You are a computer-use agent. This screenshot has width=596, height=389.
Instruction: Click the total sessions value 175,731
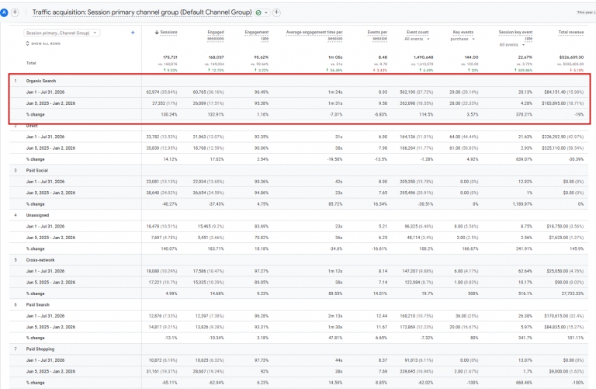click(170, 57)
